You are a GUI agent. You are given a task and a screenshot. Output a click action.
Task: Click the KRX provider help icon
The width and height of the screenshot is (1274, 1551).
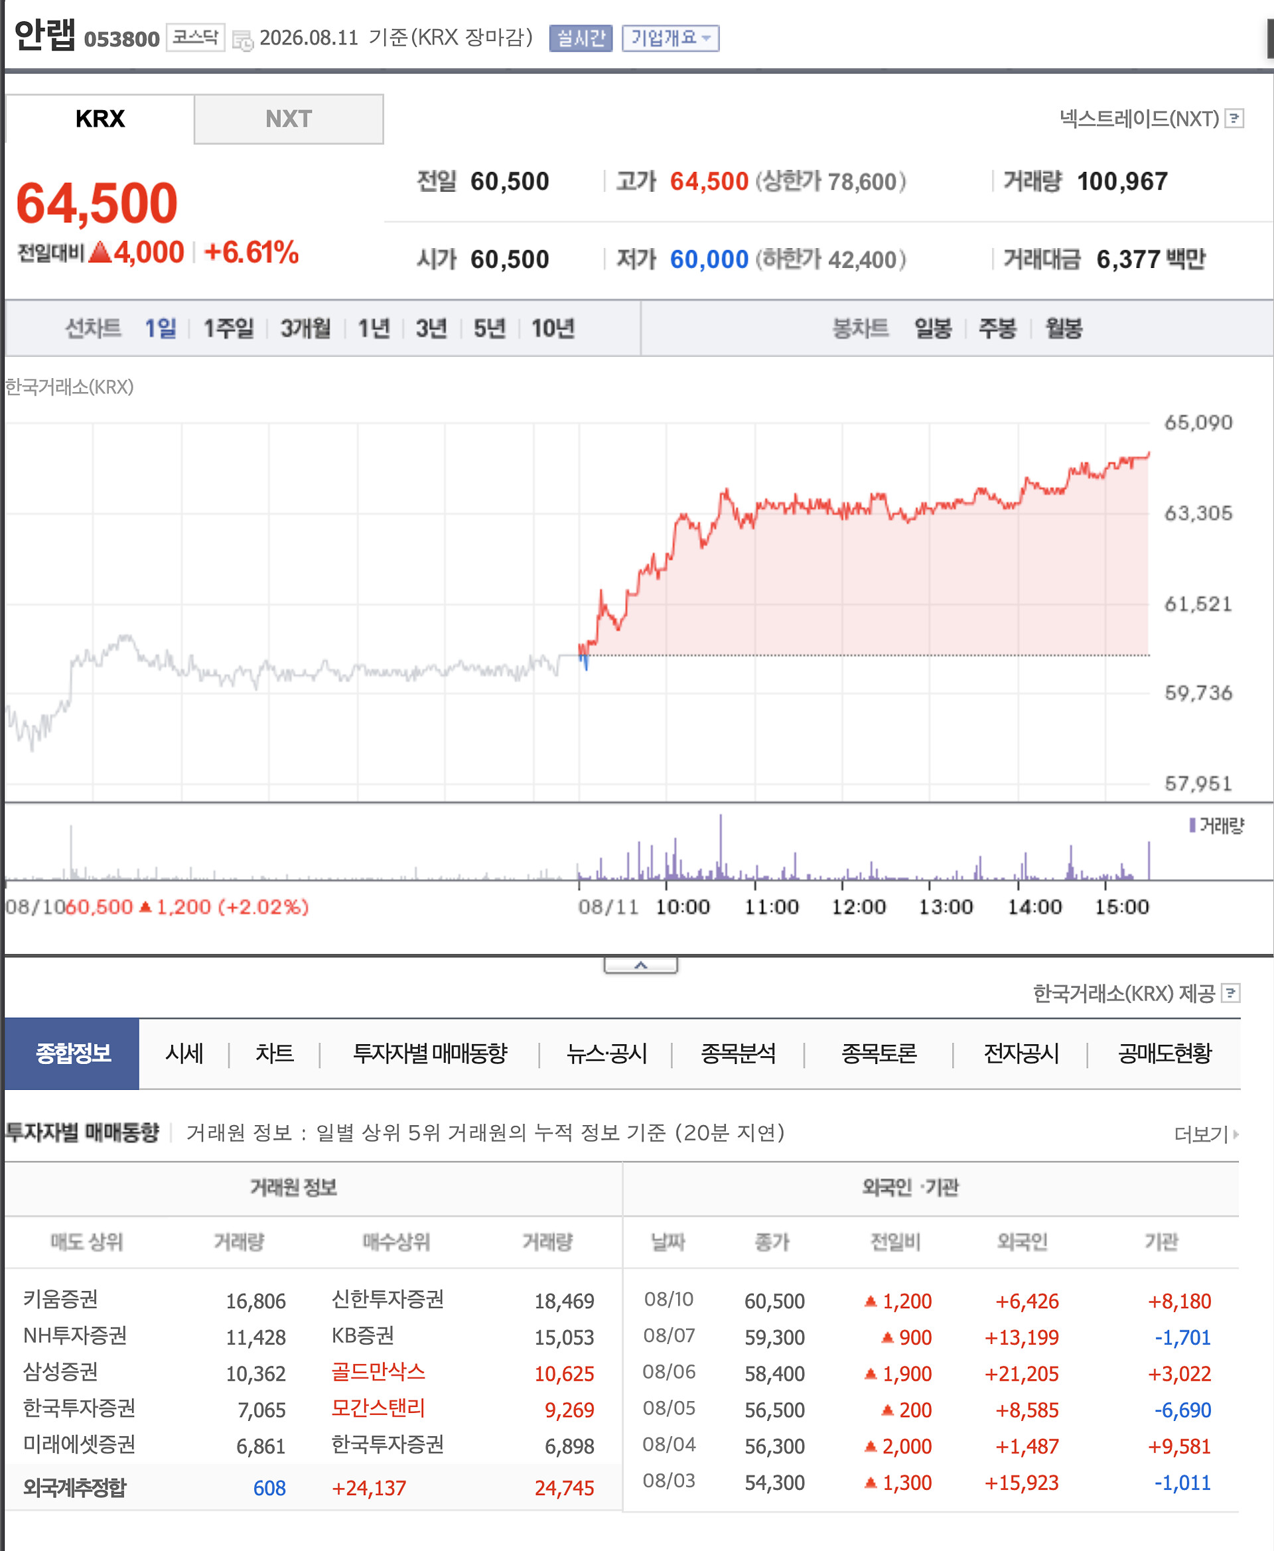tap(1231, 992)
